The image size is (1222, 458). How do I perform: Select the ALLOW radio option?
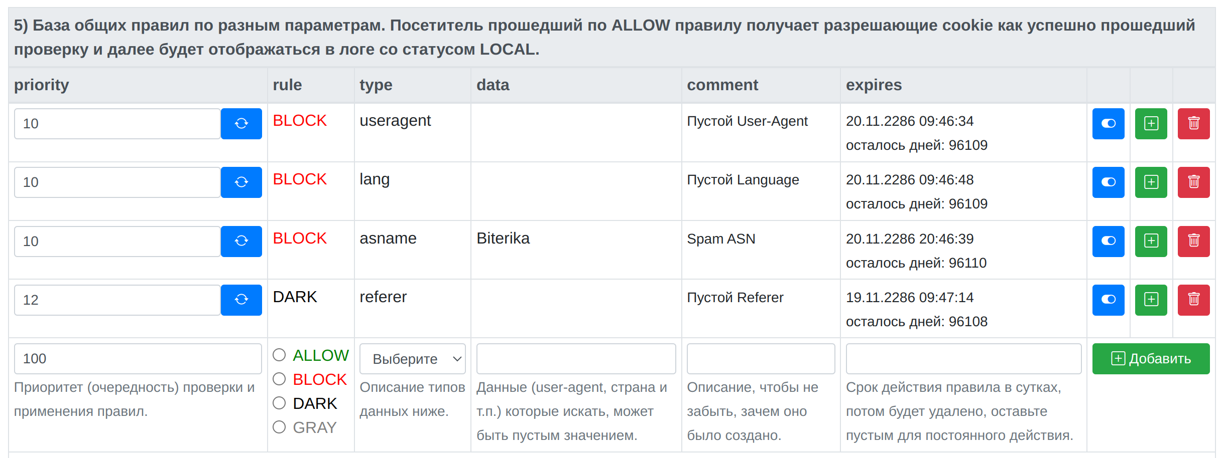pyautogui.click(x=279, y=355)
